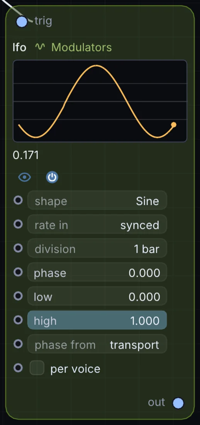The width and height of the screenshot is (200, 425).
Task: Toggle the eye visibility icon
Action: 25,178
